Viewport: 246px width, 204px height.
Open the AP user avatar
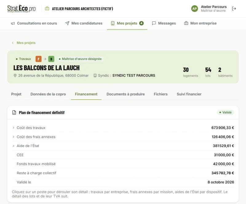pos(195,9)
